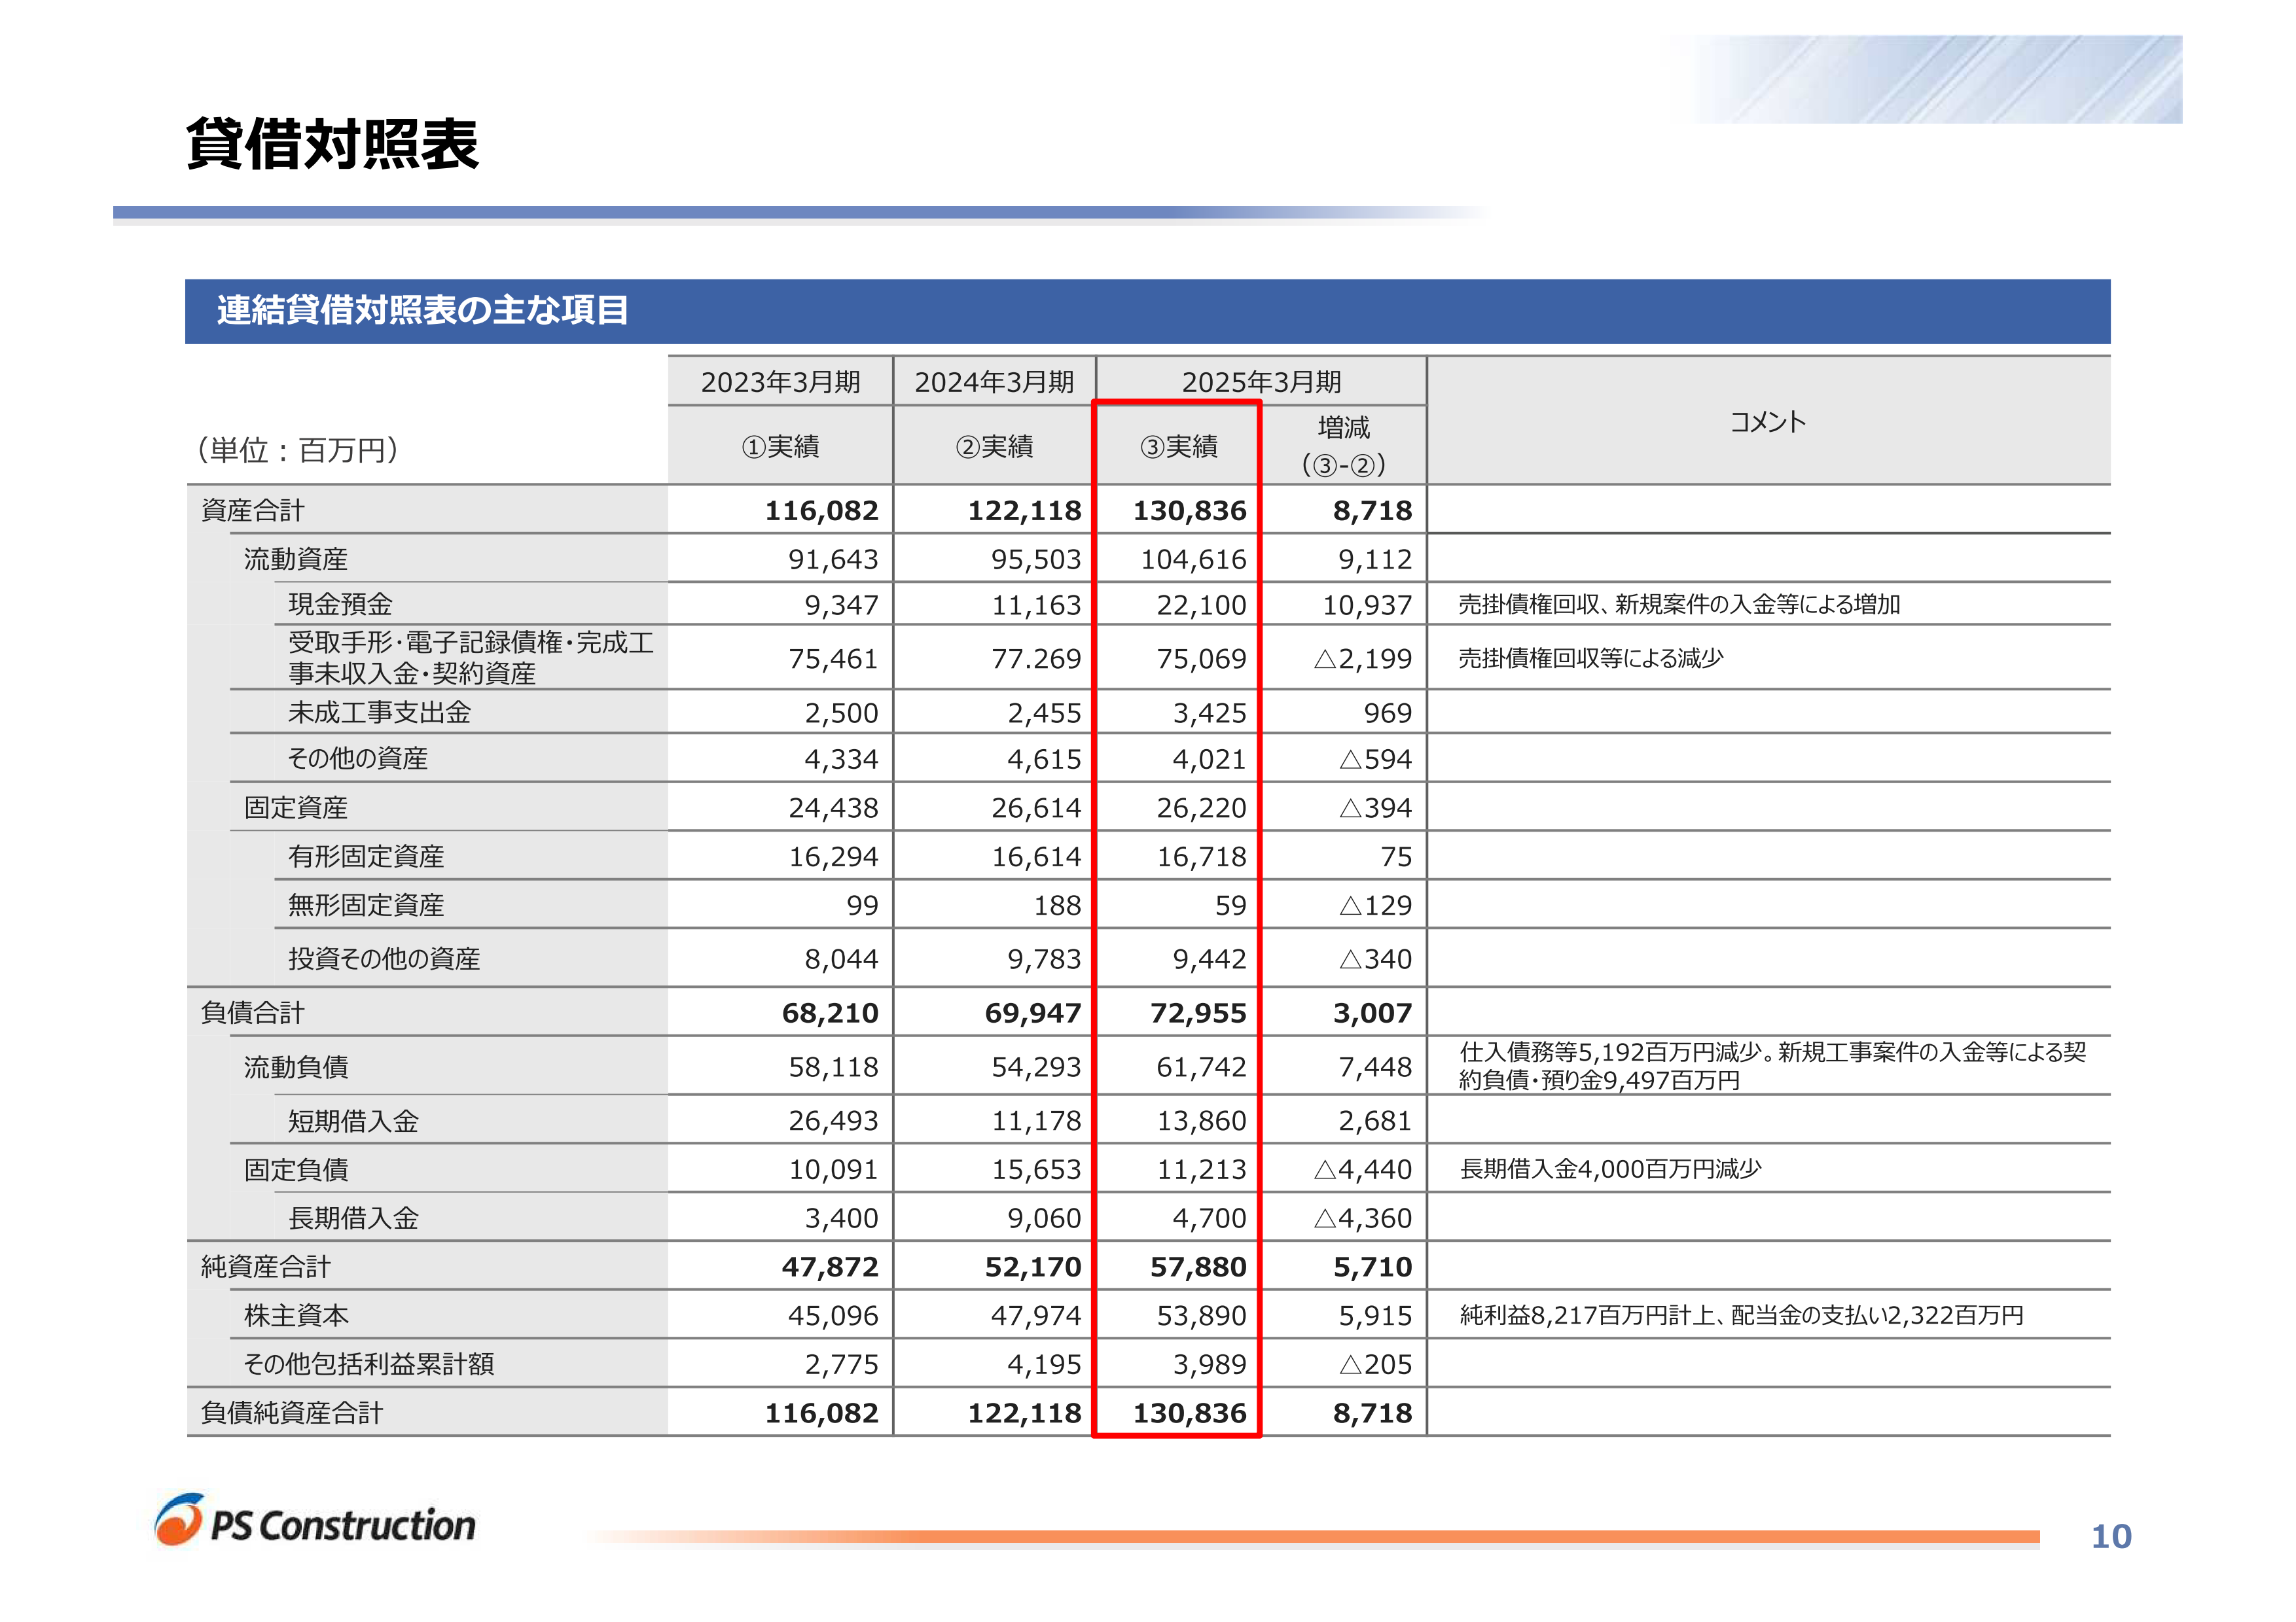
Task: Select the その他の資産 row label
Action: pos(358,758)
